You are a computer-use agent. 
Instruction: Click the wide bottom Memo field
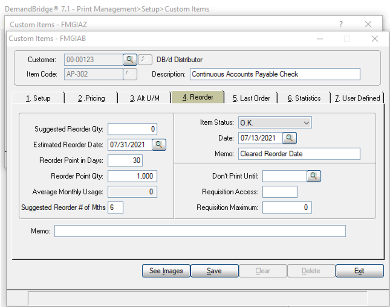[200, 231]
